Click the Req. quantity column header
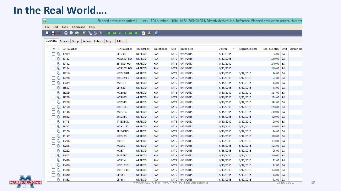Image resolution: width=341 pixels, height=191 pixels. click(271, 49)
